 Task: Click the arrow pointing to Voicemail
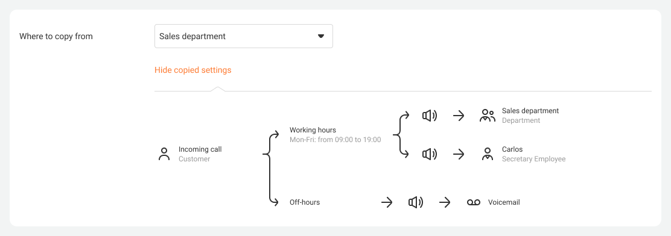click(x=445, y=202)
